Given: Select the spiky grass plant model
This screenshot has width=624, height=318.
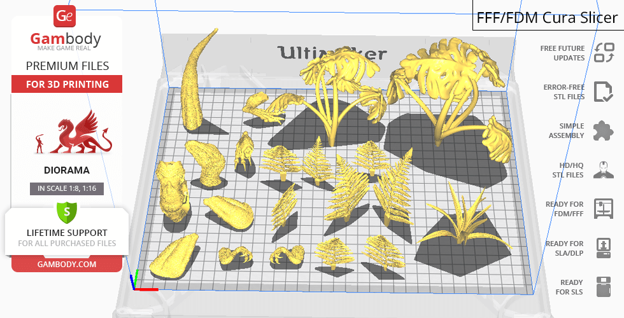Looking at the screenshot, I should click(460, 219).
